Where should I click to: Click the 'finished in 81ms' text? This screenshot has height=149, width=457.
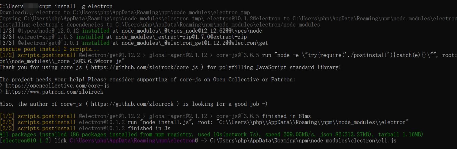coord(286,116)
